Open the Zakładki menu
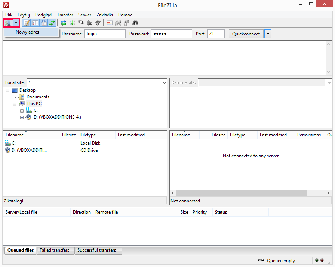Screen dimensions: 335x267 pos(104,15)
